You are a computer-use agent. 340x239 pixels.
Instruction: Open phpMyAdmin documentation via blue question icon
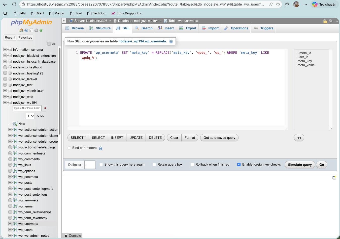coord(26,30)
